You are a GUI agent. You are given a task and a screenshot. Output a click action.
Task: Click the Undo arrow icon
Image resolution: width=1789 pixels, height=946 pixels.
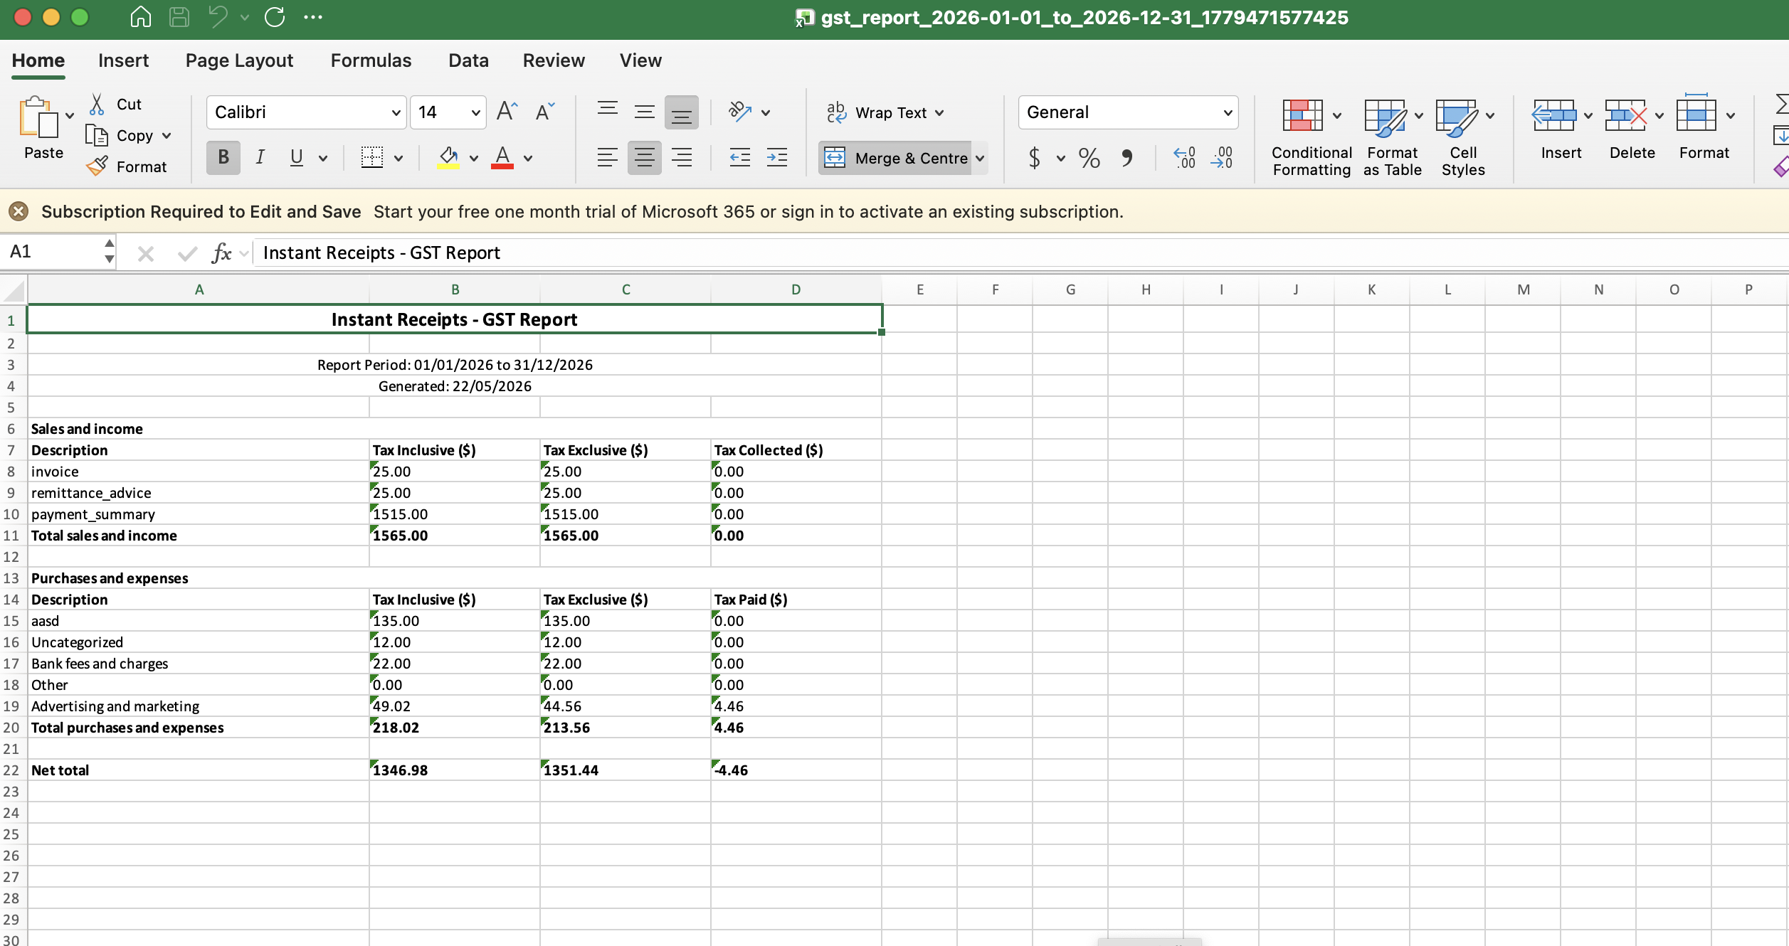(218, 17)
